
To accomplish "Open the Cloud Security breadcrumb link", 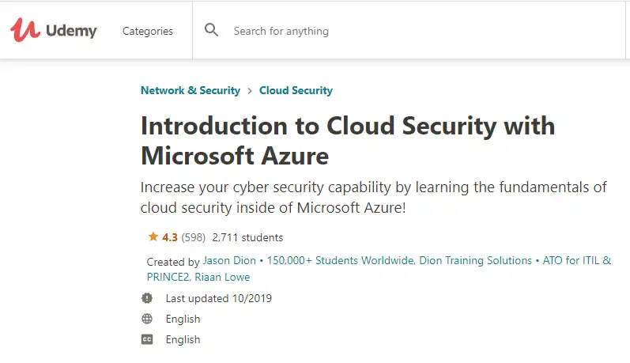I will pos(296,90).
